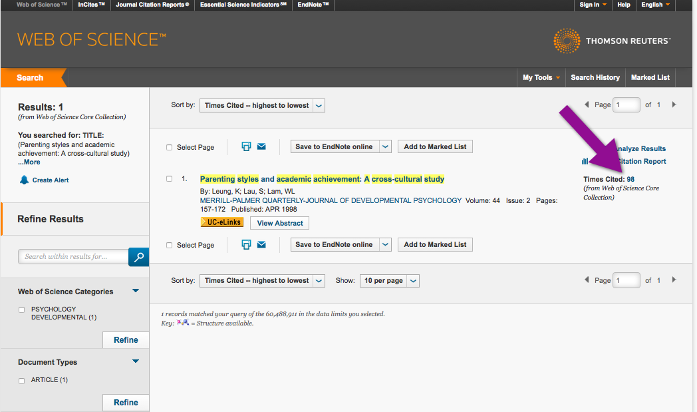Image resolution: width=697 pixels, height=412 pixels.
Task: Open the Show 10 per page dropdown
Action: tap(389, 281)
